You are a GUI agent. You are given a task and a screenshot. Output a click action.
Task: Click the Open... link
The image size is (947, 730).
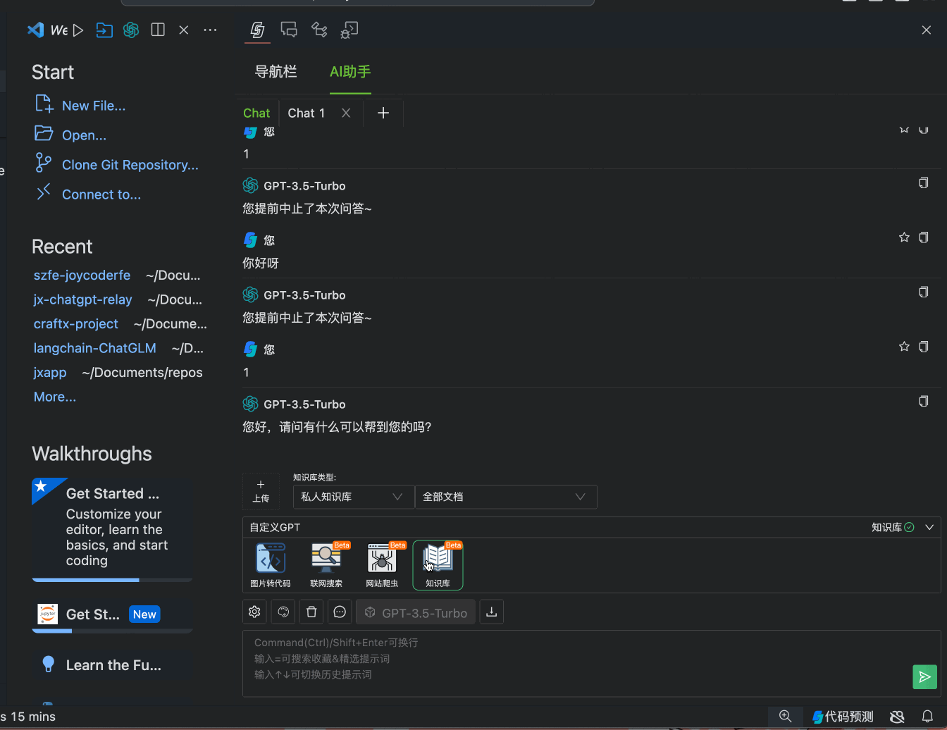coord(84,135)
